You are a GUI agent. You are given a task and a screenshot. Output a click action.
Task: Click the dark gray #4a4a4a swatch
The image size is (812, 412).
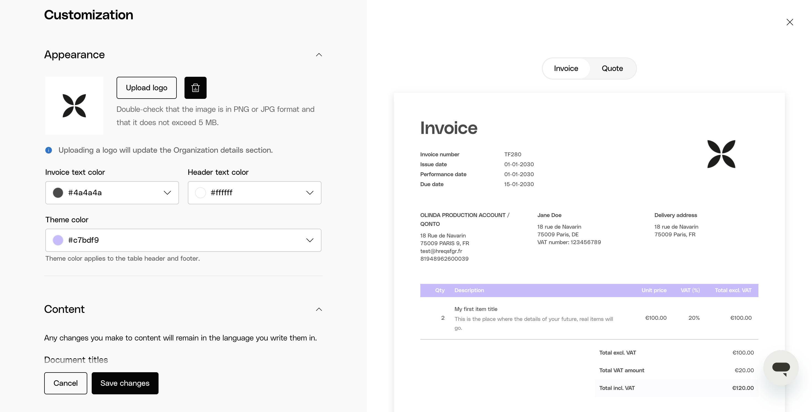58,192
